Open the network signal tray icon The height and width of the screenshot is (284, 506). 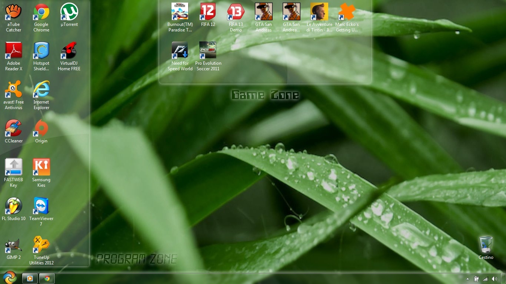click(x=485, y=279)
